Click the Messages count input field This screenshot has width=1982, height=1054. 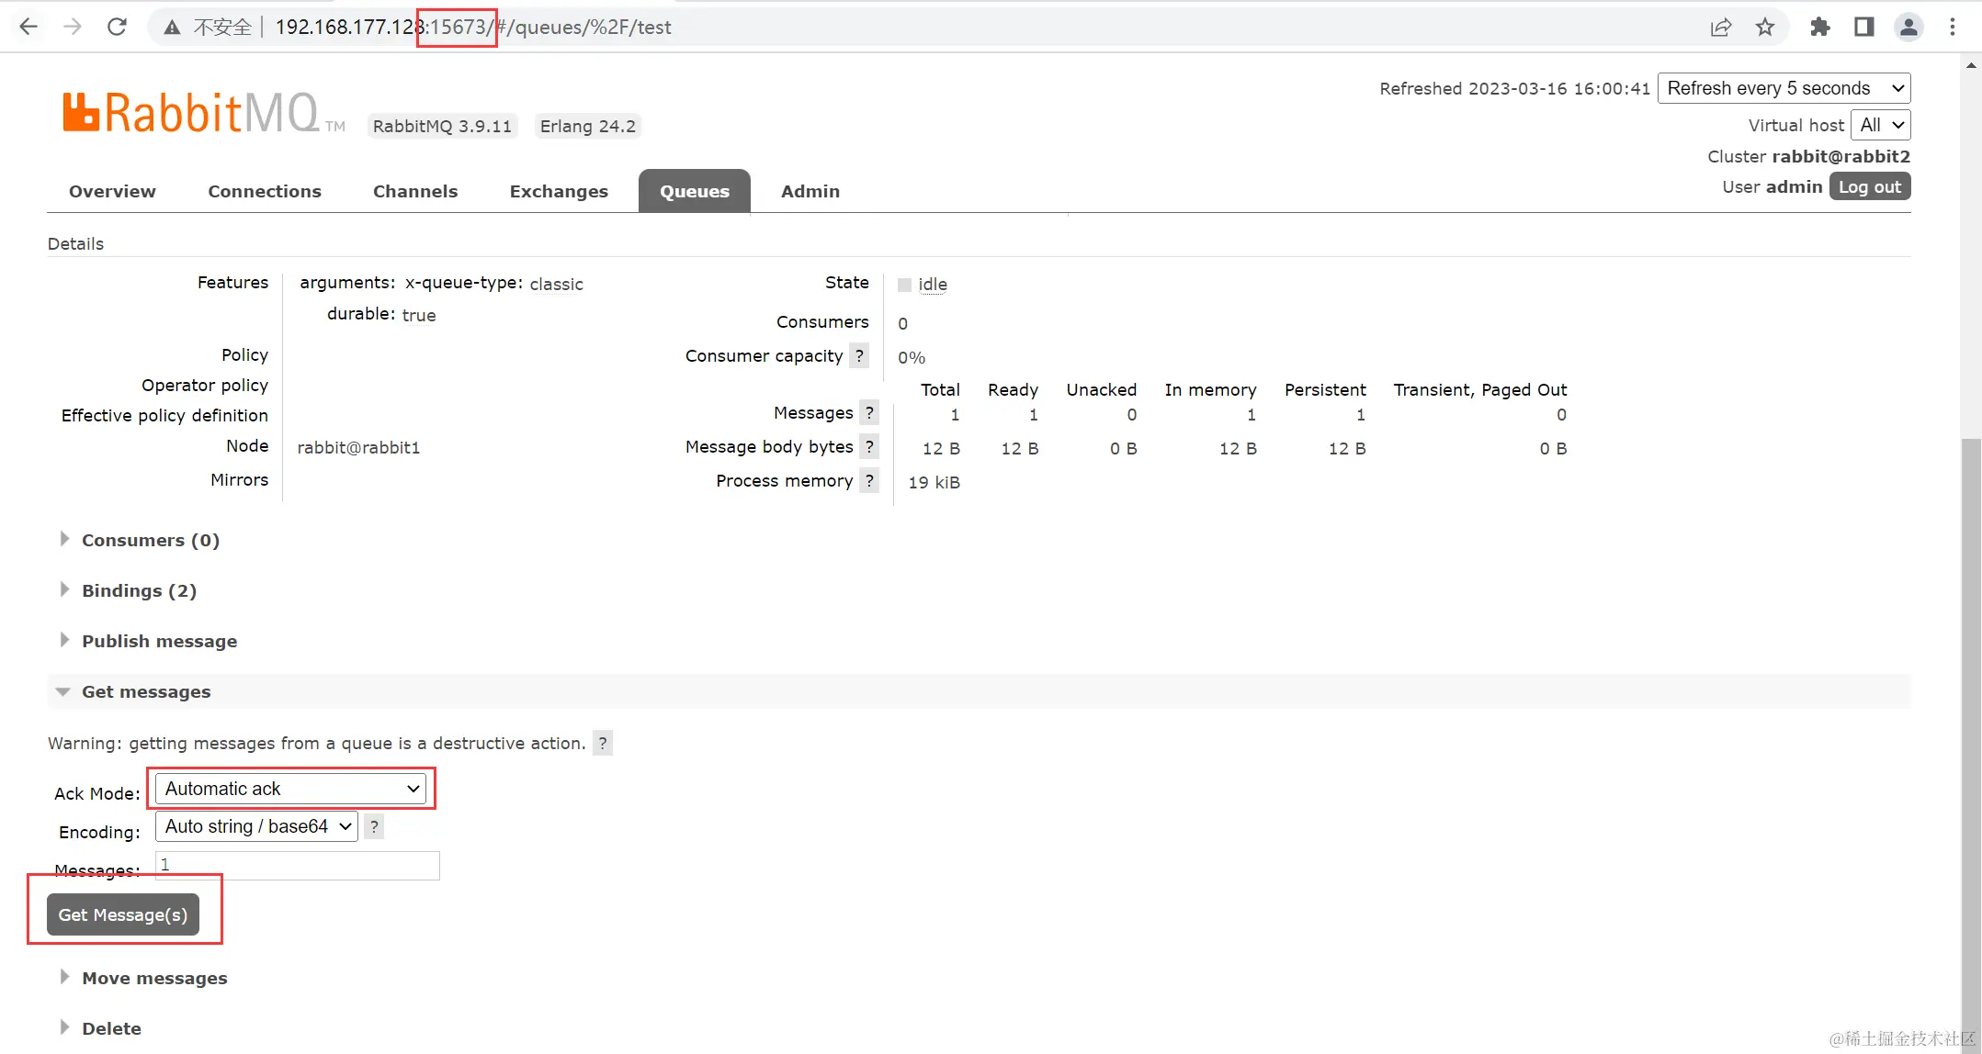point(297,865)
